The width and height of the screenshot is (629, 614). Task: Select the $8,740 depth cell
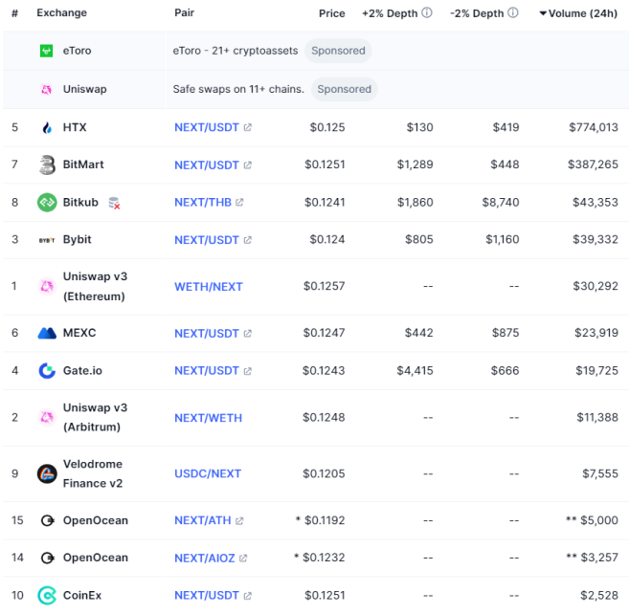click(501, 203)
